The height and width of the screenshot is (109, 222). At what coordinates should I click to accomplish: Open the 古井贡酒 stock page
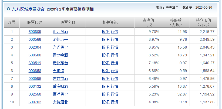[60, 79]
